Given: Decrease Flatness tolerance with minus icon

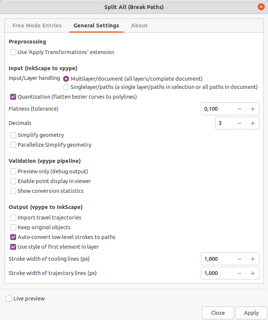Looking at the screenshot, I should click(x=239, y=109).
